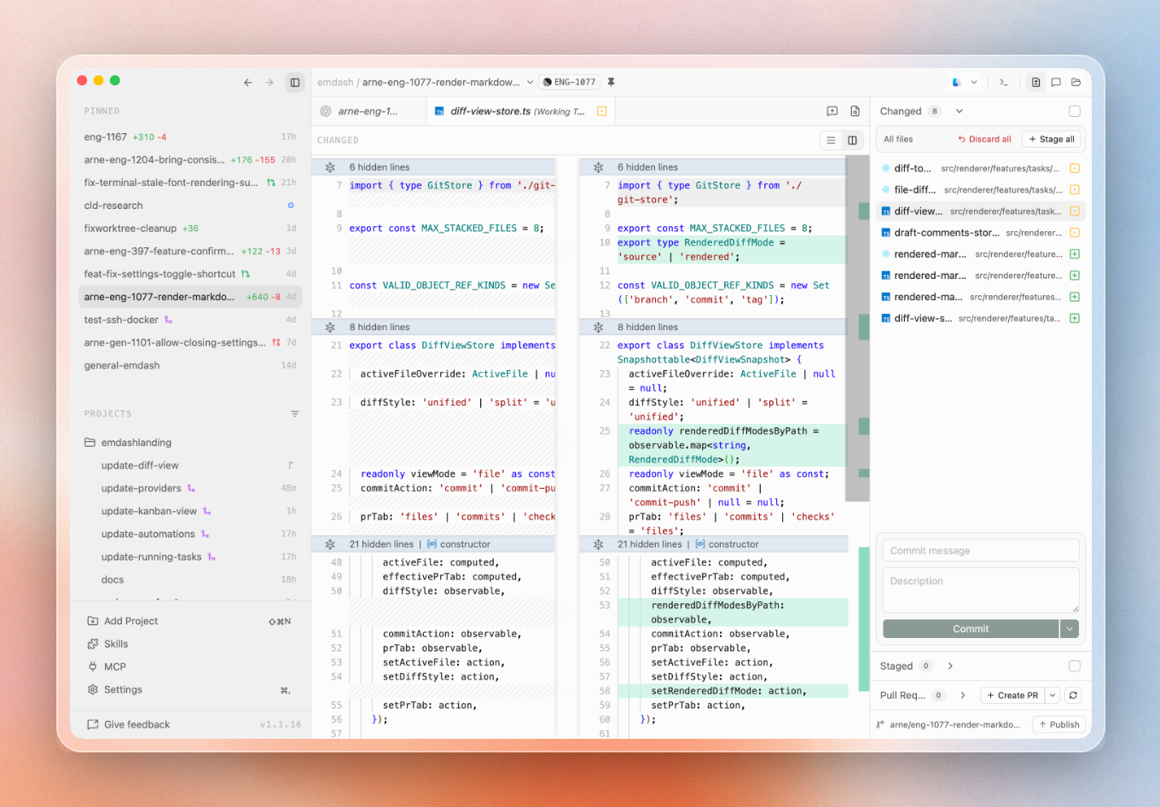The width and height of the screenshot is (1160, 807).
Task: Click status icon in diff-view-store.ts tab
Action: pos(602,111)
